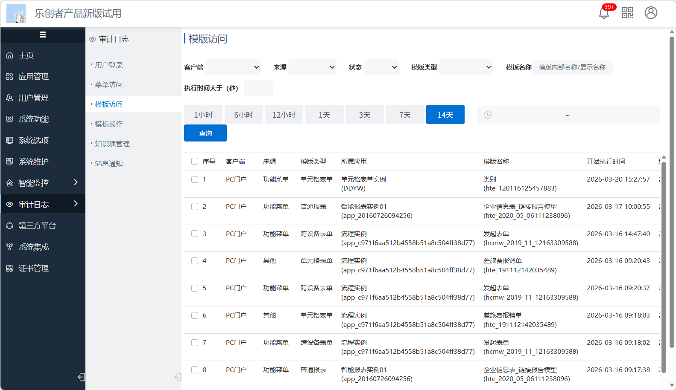Open the 用户登录 submenu item
This screenshot has height=390, width=676.
click(x=109, y=65)
